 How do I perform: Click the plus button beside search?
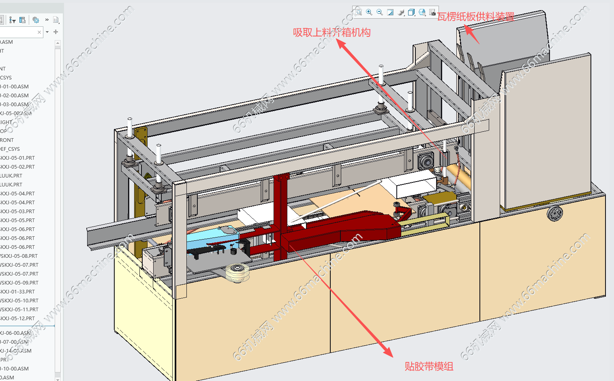tap(56, 32)
